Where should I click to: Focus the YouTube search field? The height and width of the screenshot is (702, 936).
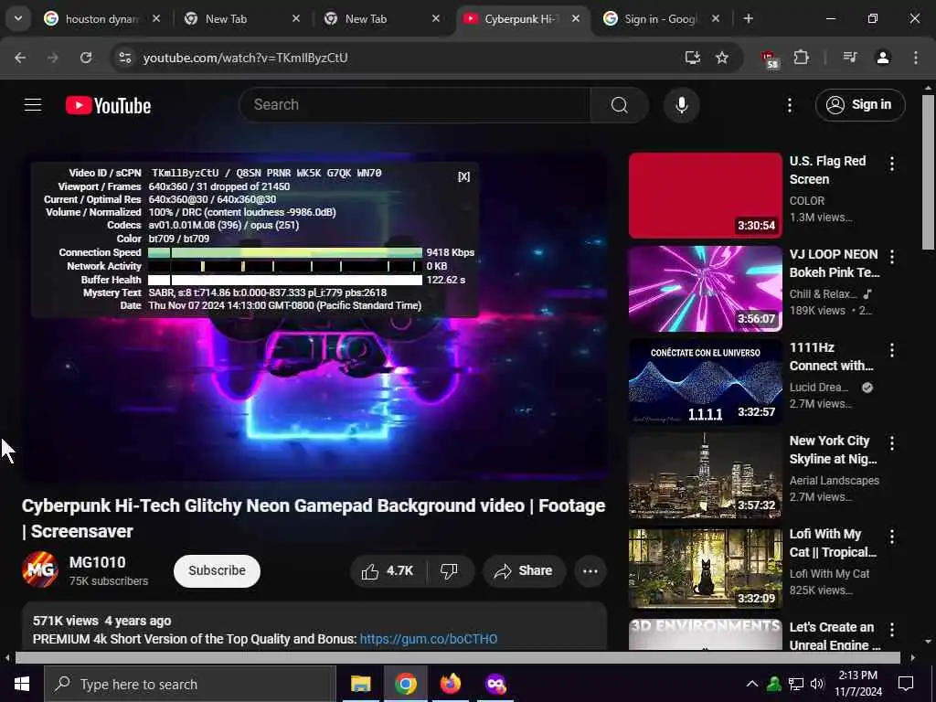pyautogui.click(x=415, y=105)
